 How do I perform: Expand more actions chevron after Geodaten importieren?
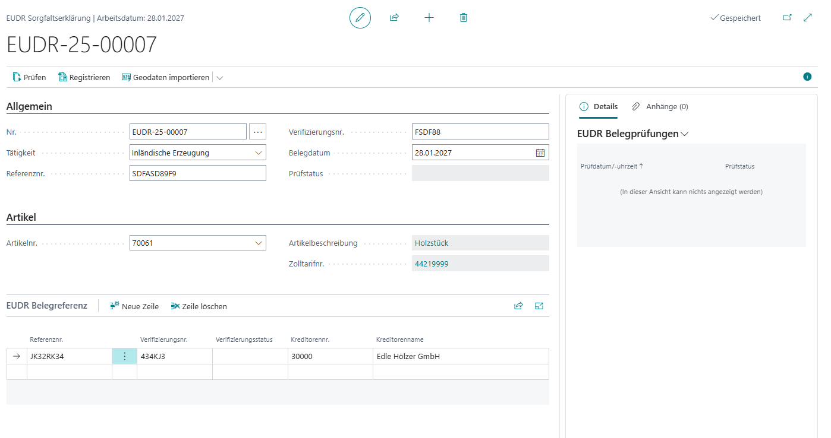pyautogui.click(x=220, y=78)
